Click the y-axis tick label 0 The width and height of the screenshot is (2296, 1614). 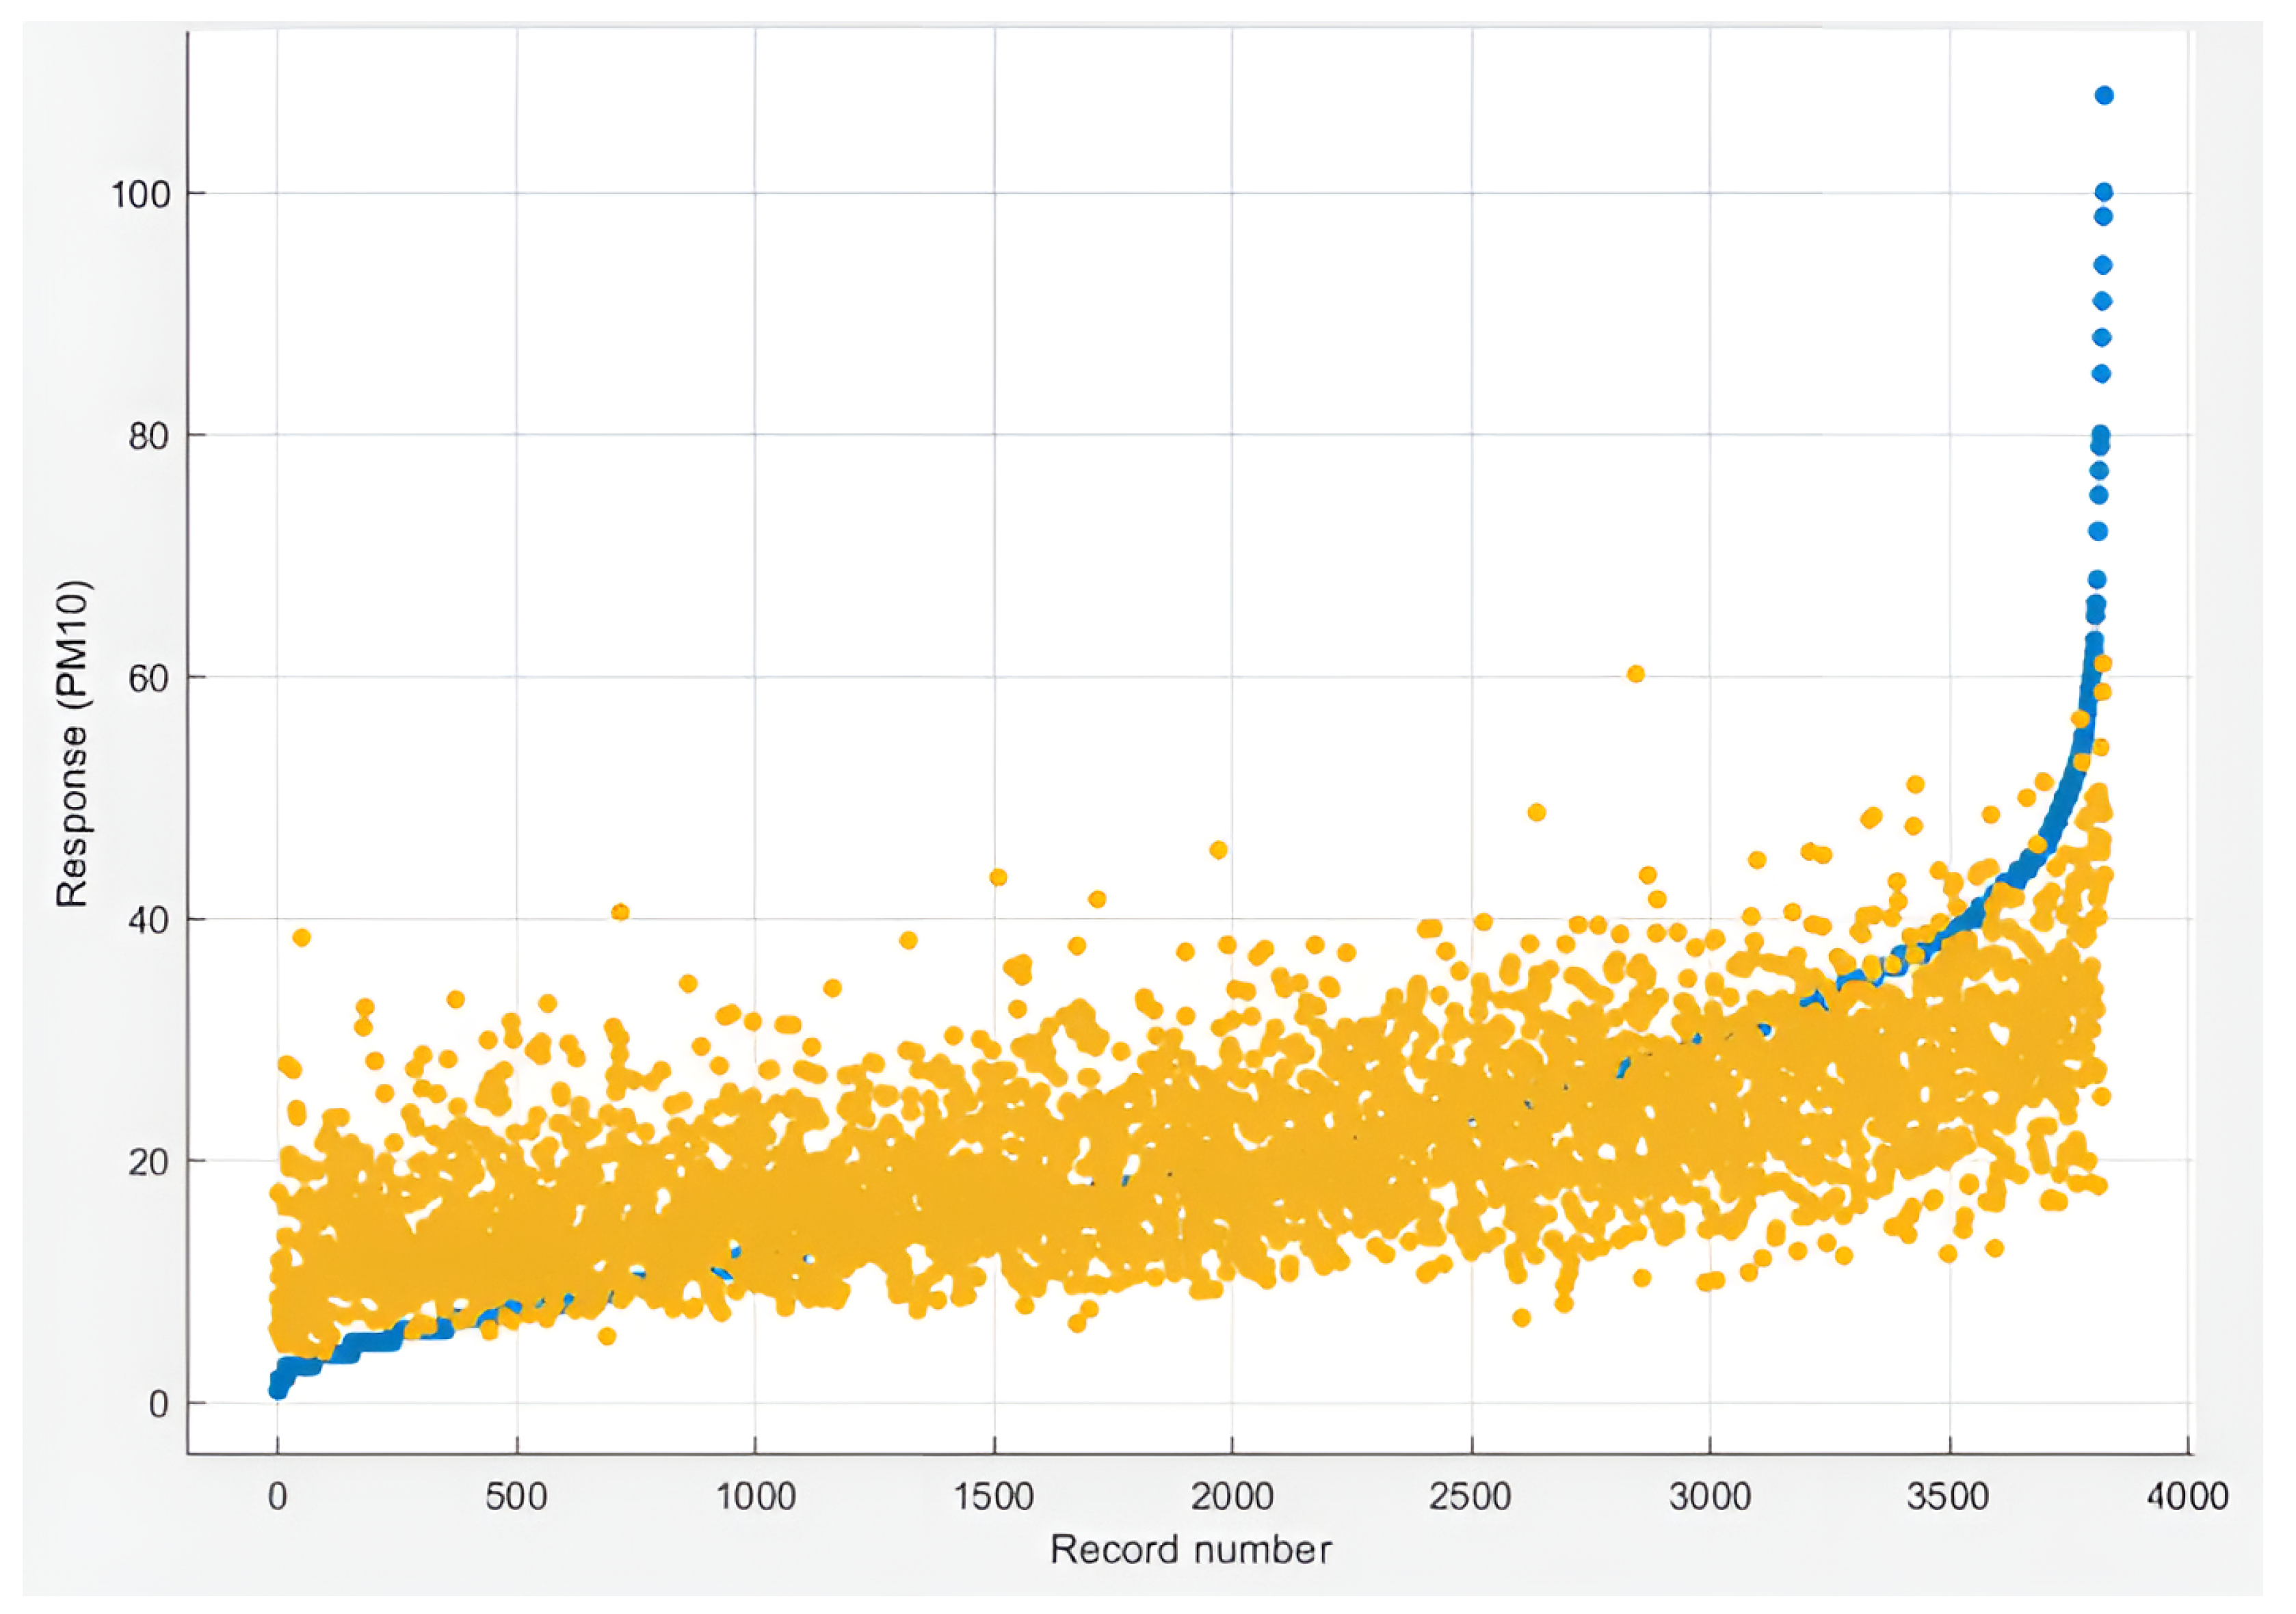coord(158,1404)
